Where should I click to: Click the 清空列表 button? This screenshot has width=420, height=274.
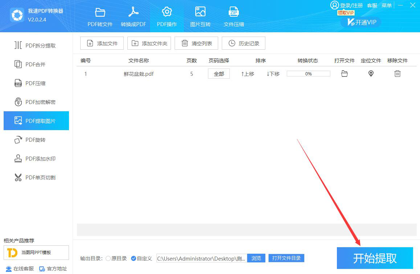[196, 43]
